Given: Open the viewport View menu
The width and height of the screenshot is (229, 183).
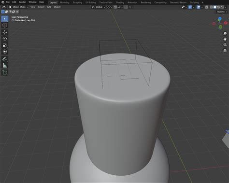Looking at the screenshot, I should (33, 7).
